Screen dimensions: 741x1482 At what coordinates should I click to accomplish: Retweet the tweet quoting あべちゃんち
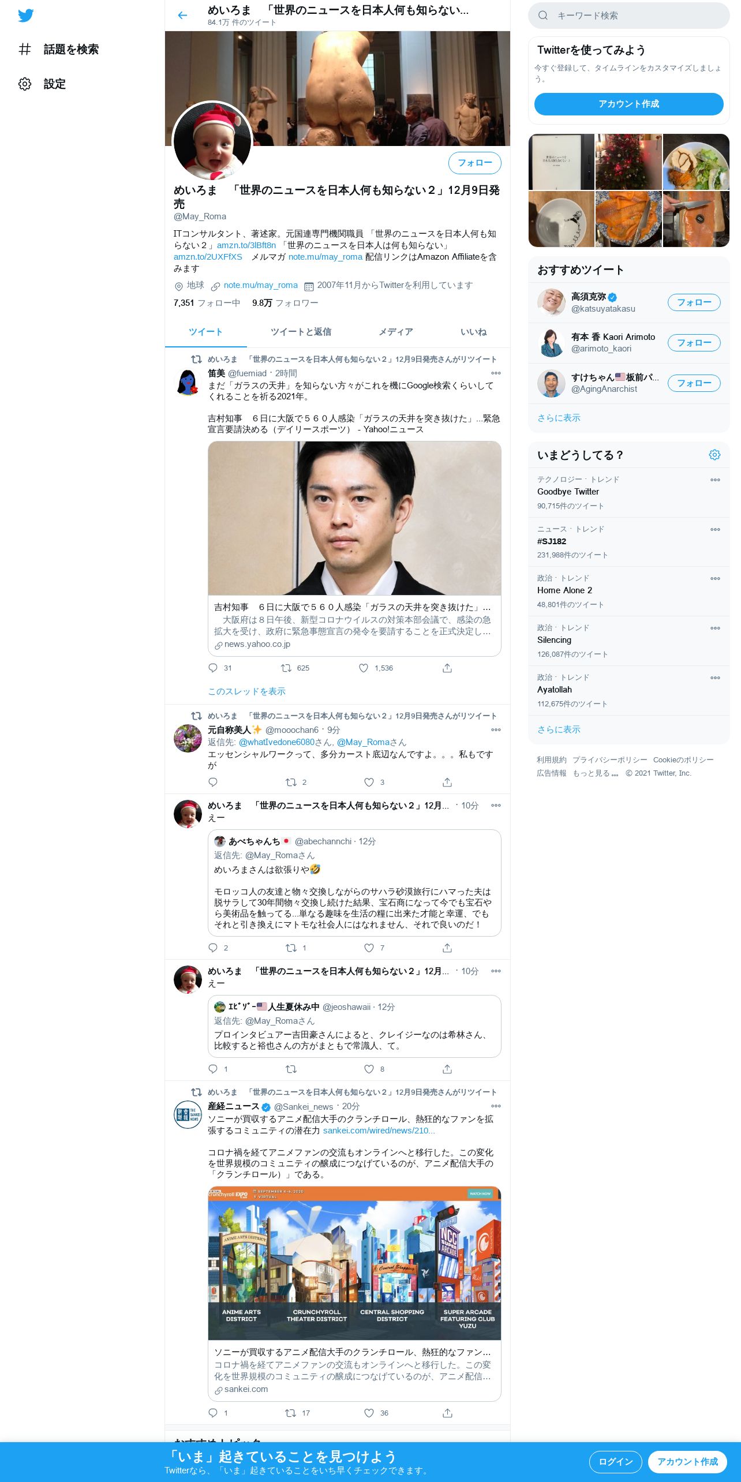coord(291,948)
